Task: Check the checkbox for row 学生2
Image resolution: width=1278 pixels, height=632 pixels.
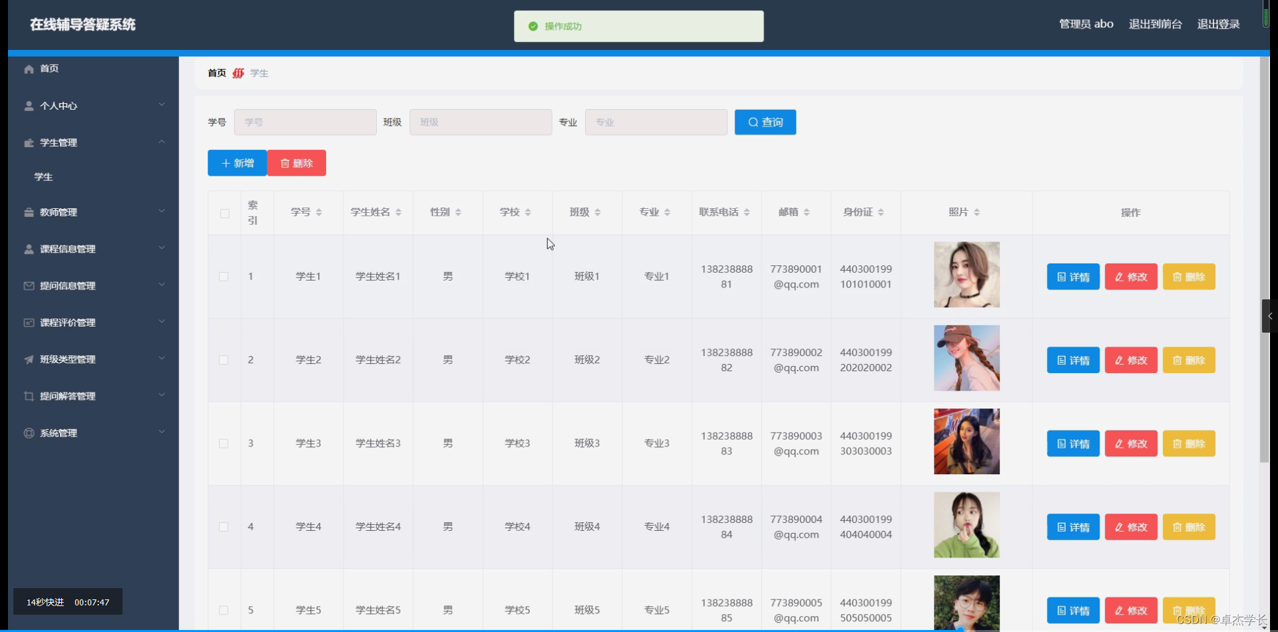Action: pyautogui.click(x=224, y=360)
